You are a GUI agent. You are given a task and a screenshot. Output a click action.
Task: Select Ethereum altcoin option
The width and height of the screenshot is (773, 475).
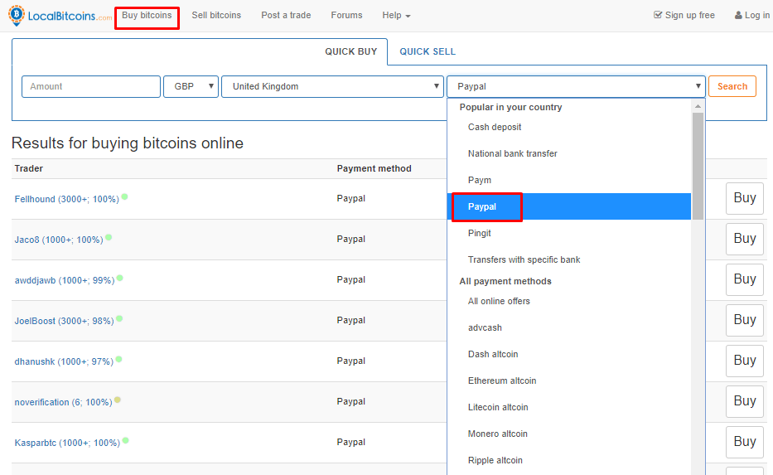569,380
